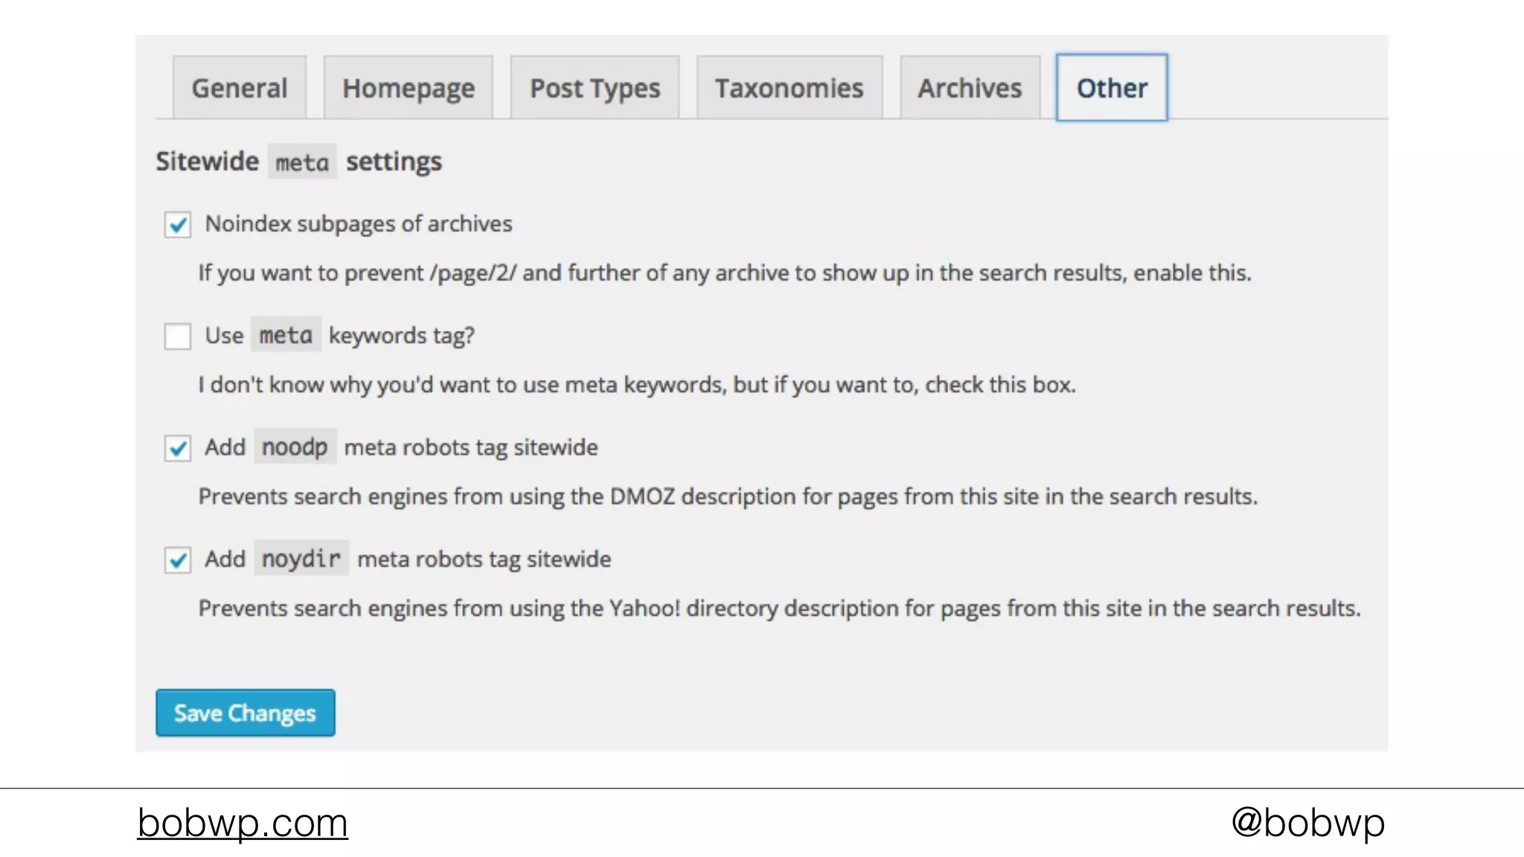Open the Archives tab

(x=970, y=88)
